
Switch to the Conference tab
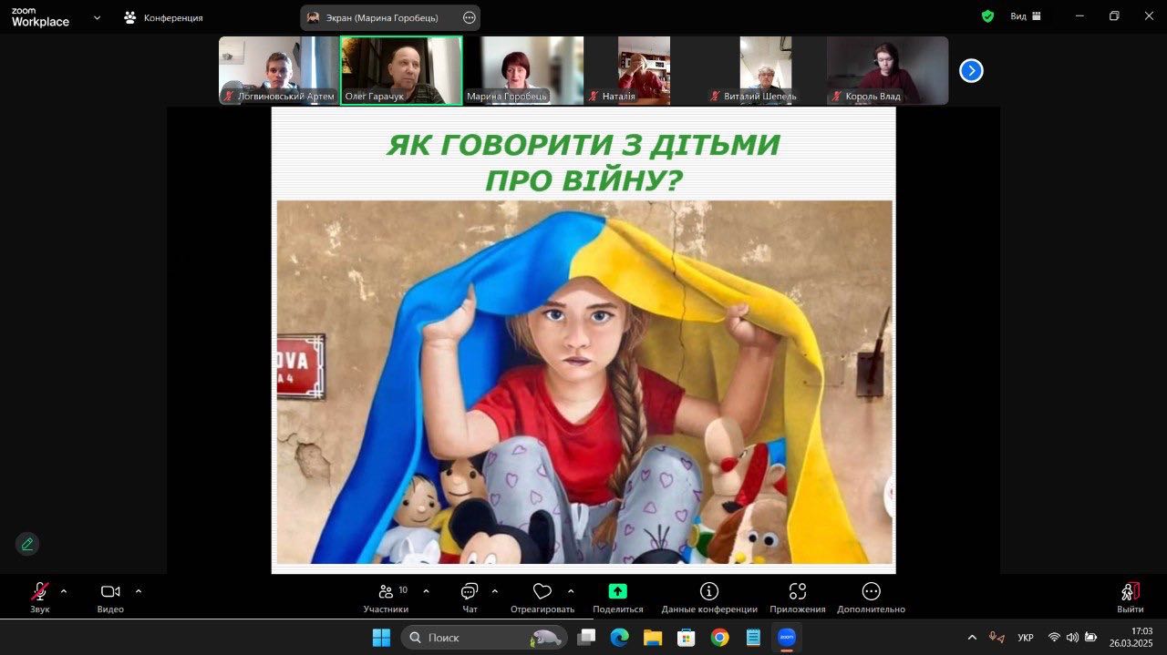point(164,17)
